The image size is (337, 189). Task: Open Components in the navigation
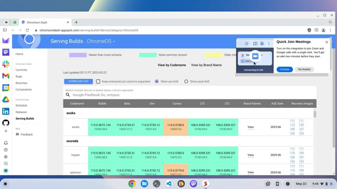pos(23,90)
